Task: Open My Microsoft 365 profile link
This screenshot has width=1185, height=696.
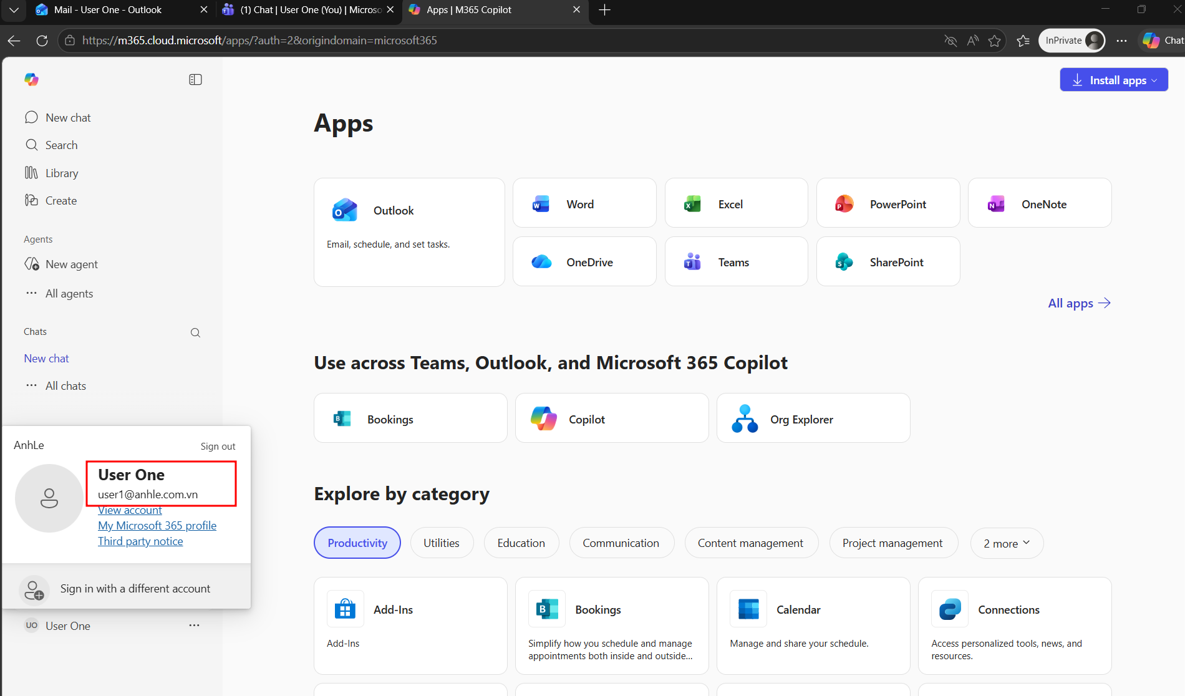Action: (157, 526)
